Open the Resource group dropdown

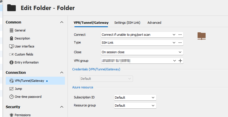pyautogui.click(x=135, y=106)
